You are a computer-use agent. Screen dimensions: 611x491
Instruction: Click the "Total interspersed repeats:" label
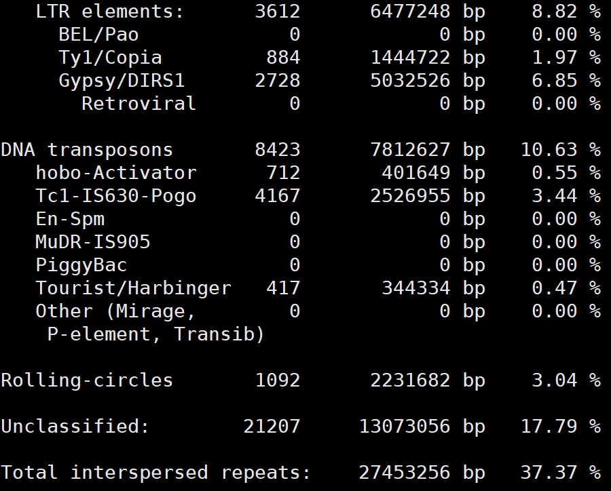tap(155, 473)
